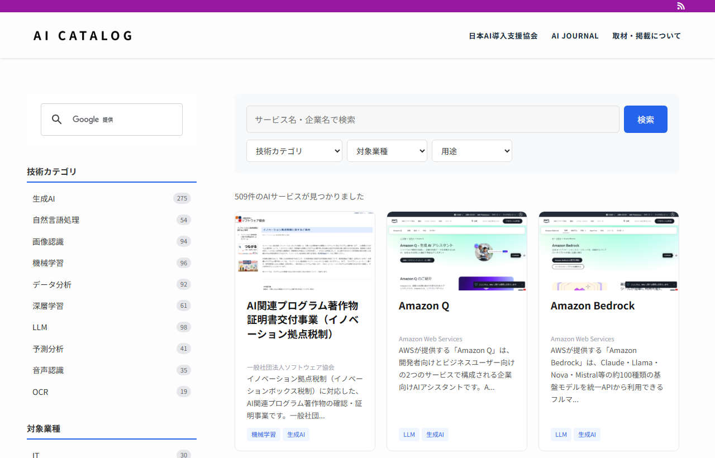Open AI JOURNAL menu link
This screenshot has height=458, width=715.
coord(575,36)
